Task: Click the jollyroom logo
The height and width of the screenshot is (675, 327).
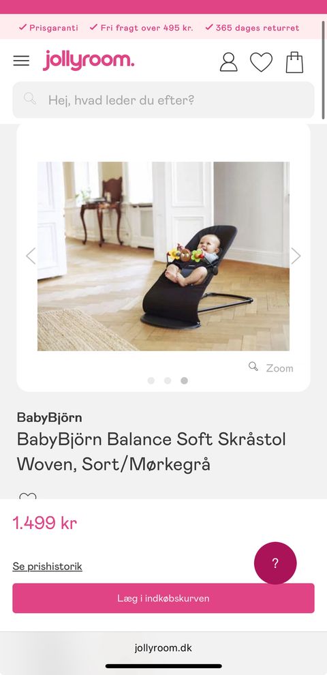Action: point(88,60)
